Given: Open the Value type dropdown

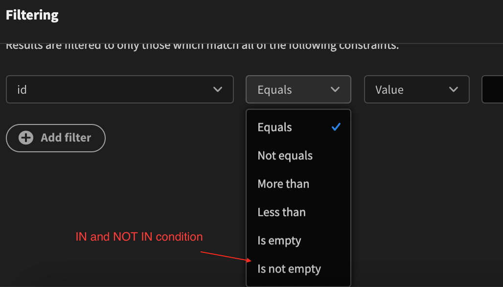Looking at the screenshot, I should pyautogui.click(x=416, y=89).
